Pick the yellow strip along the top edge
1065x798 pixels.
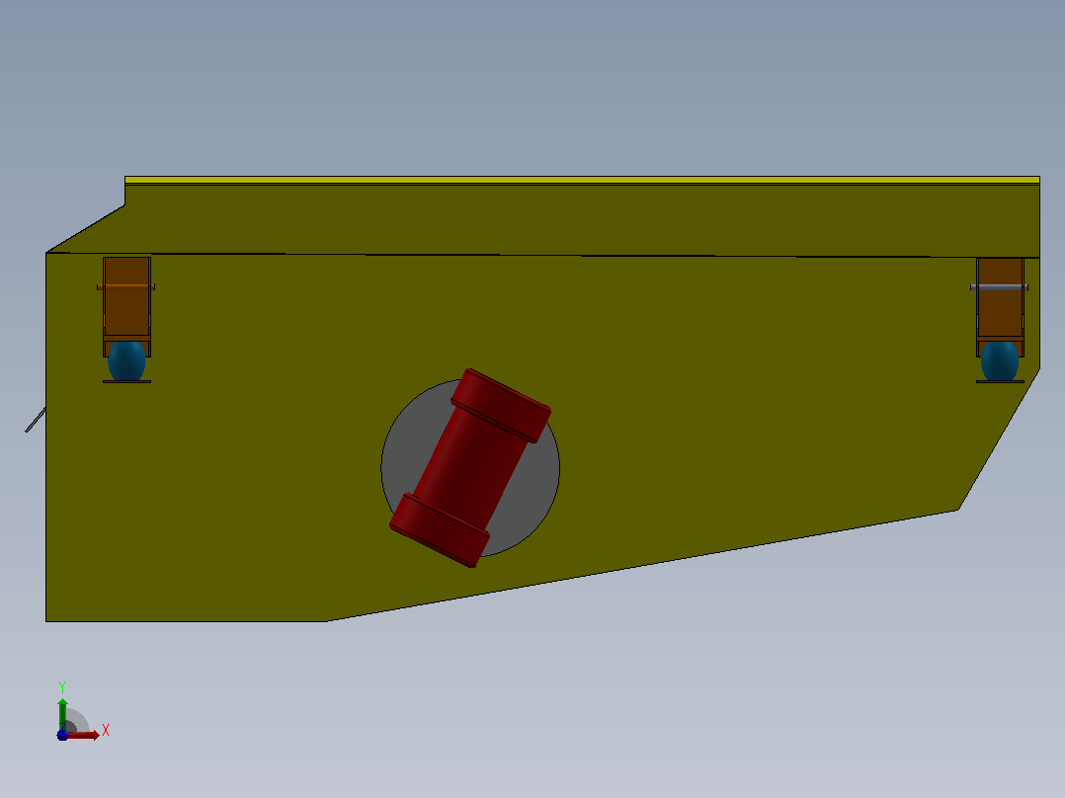[582, 180]
